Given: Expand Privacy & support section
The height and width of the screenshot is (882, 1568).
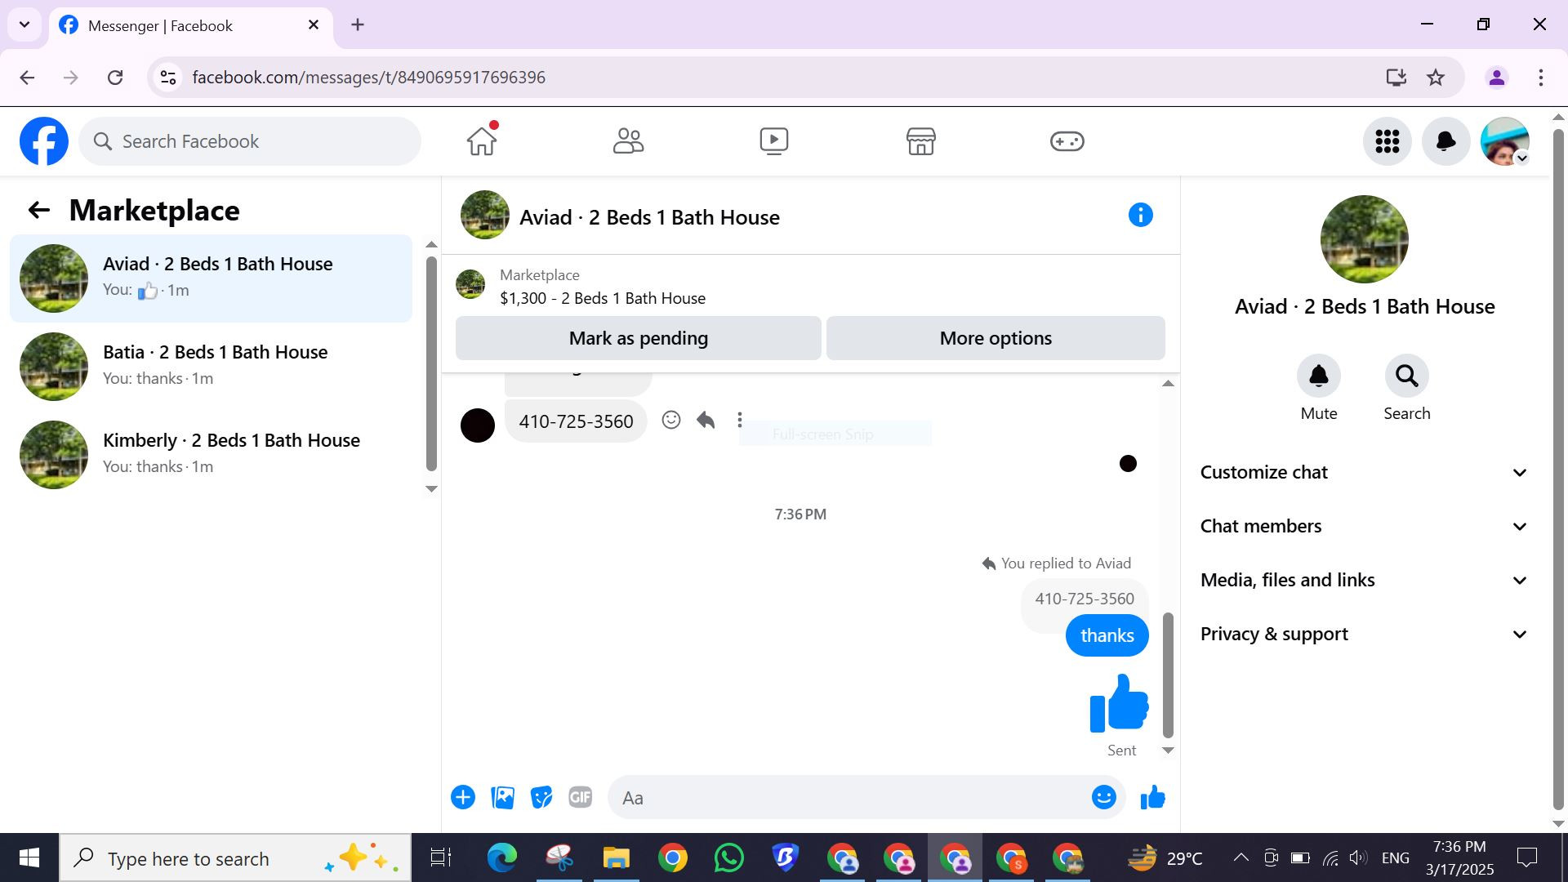Looking at the screenshot, I should [1363, 634].
